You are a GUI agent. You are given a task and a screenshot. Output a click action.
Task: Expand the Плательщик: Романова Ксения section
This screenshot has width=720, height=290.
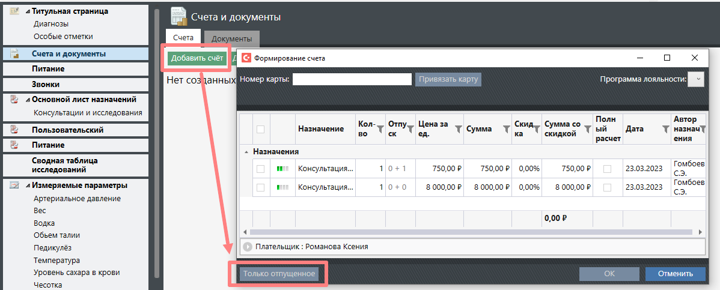point(247,246)
